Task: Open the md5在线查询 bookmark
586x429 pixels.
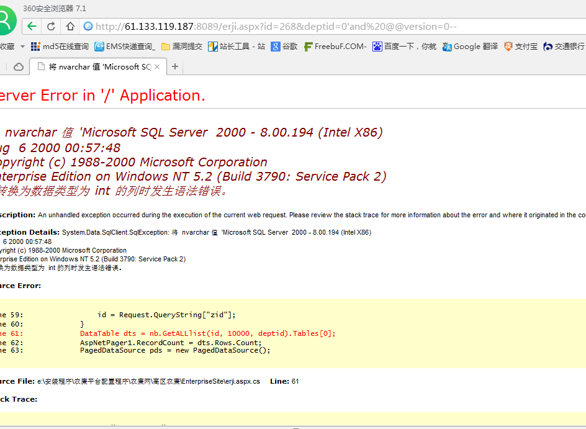Action: coord(60,47)
